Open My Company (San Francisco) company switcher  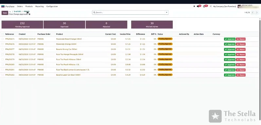[224, 7]
